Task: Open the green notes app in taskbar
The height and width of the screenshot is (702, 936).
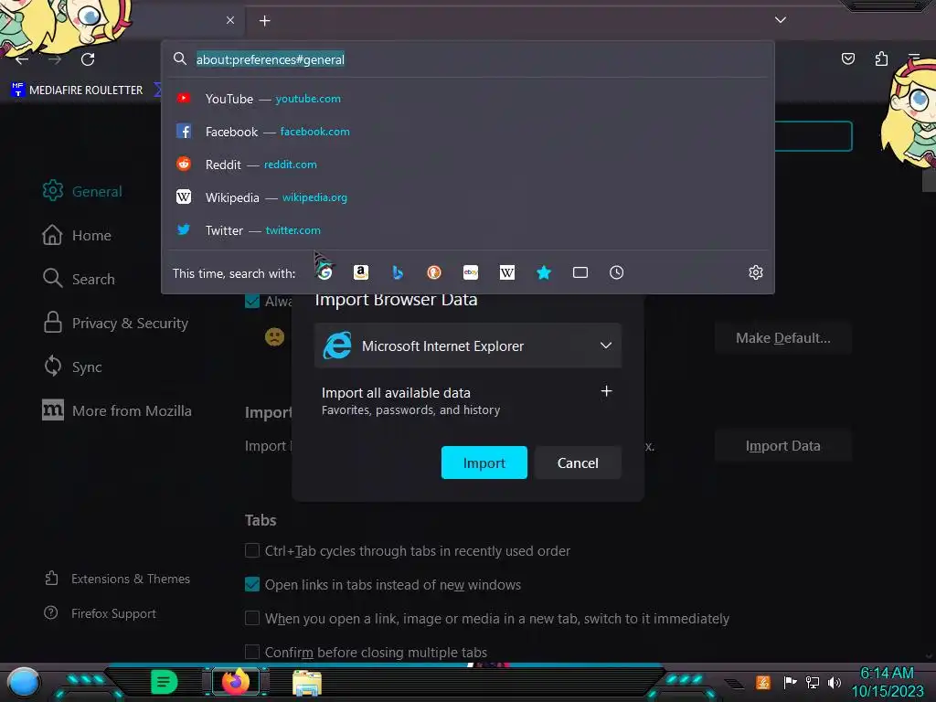Action: (x=164, y=682)
